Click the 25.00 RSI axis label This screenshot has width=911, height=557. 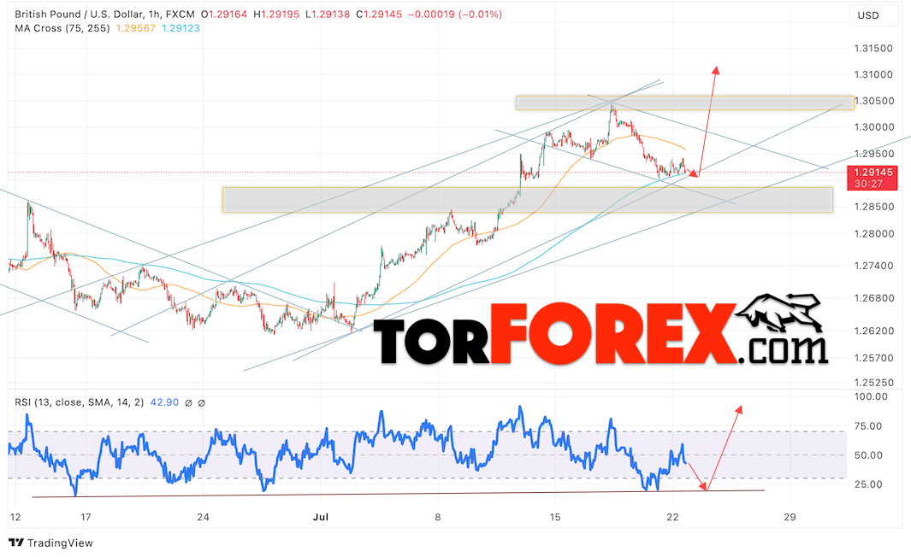(x=868, y=484)
